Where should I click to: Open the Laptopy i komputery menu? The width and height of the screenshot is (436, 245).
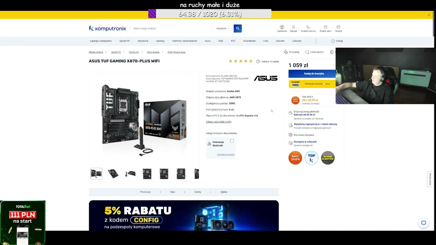tap(101, 41)
